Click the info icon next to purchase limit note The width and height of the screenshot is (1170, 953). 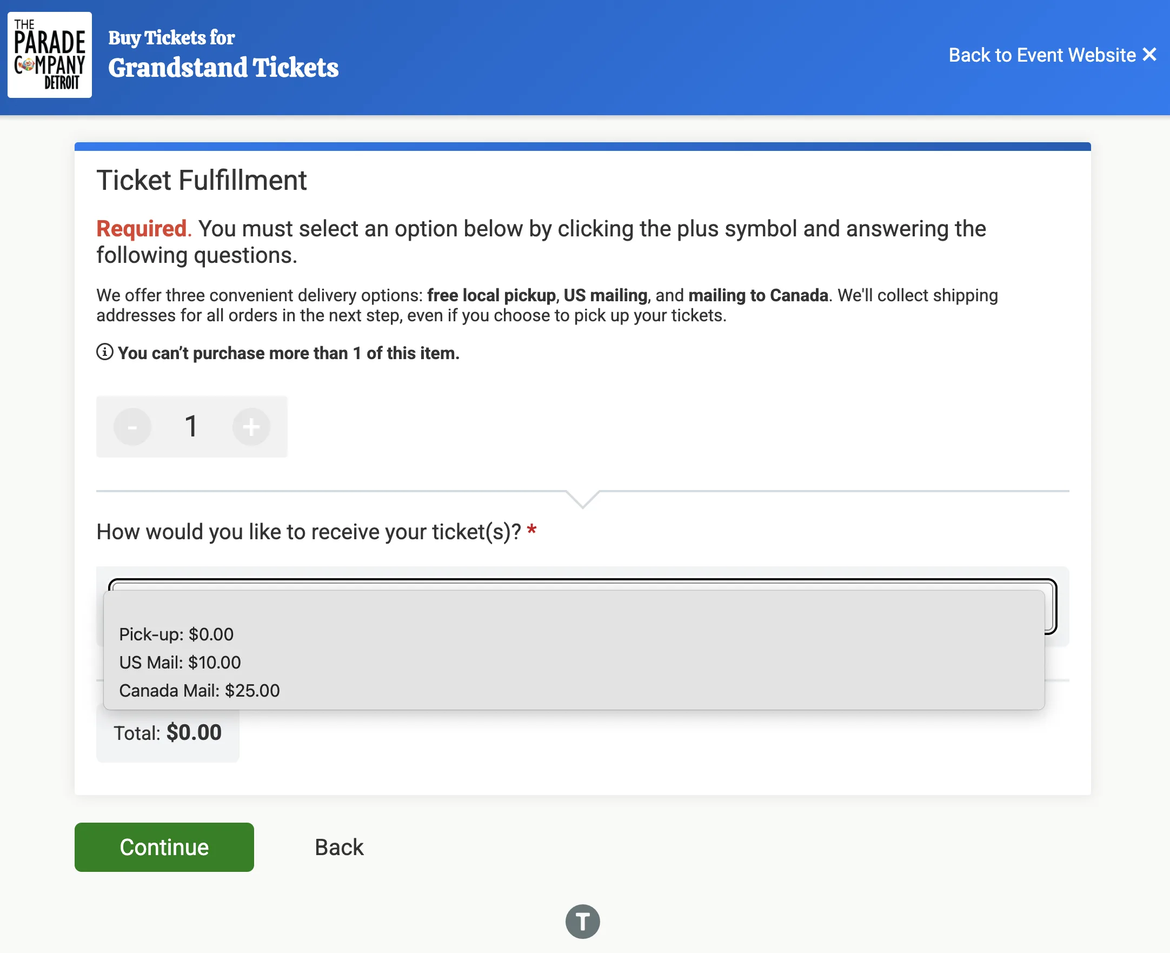pos(105,352)
